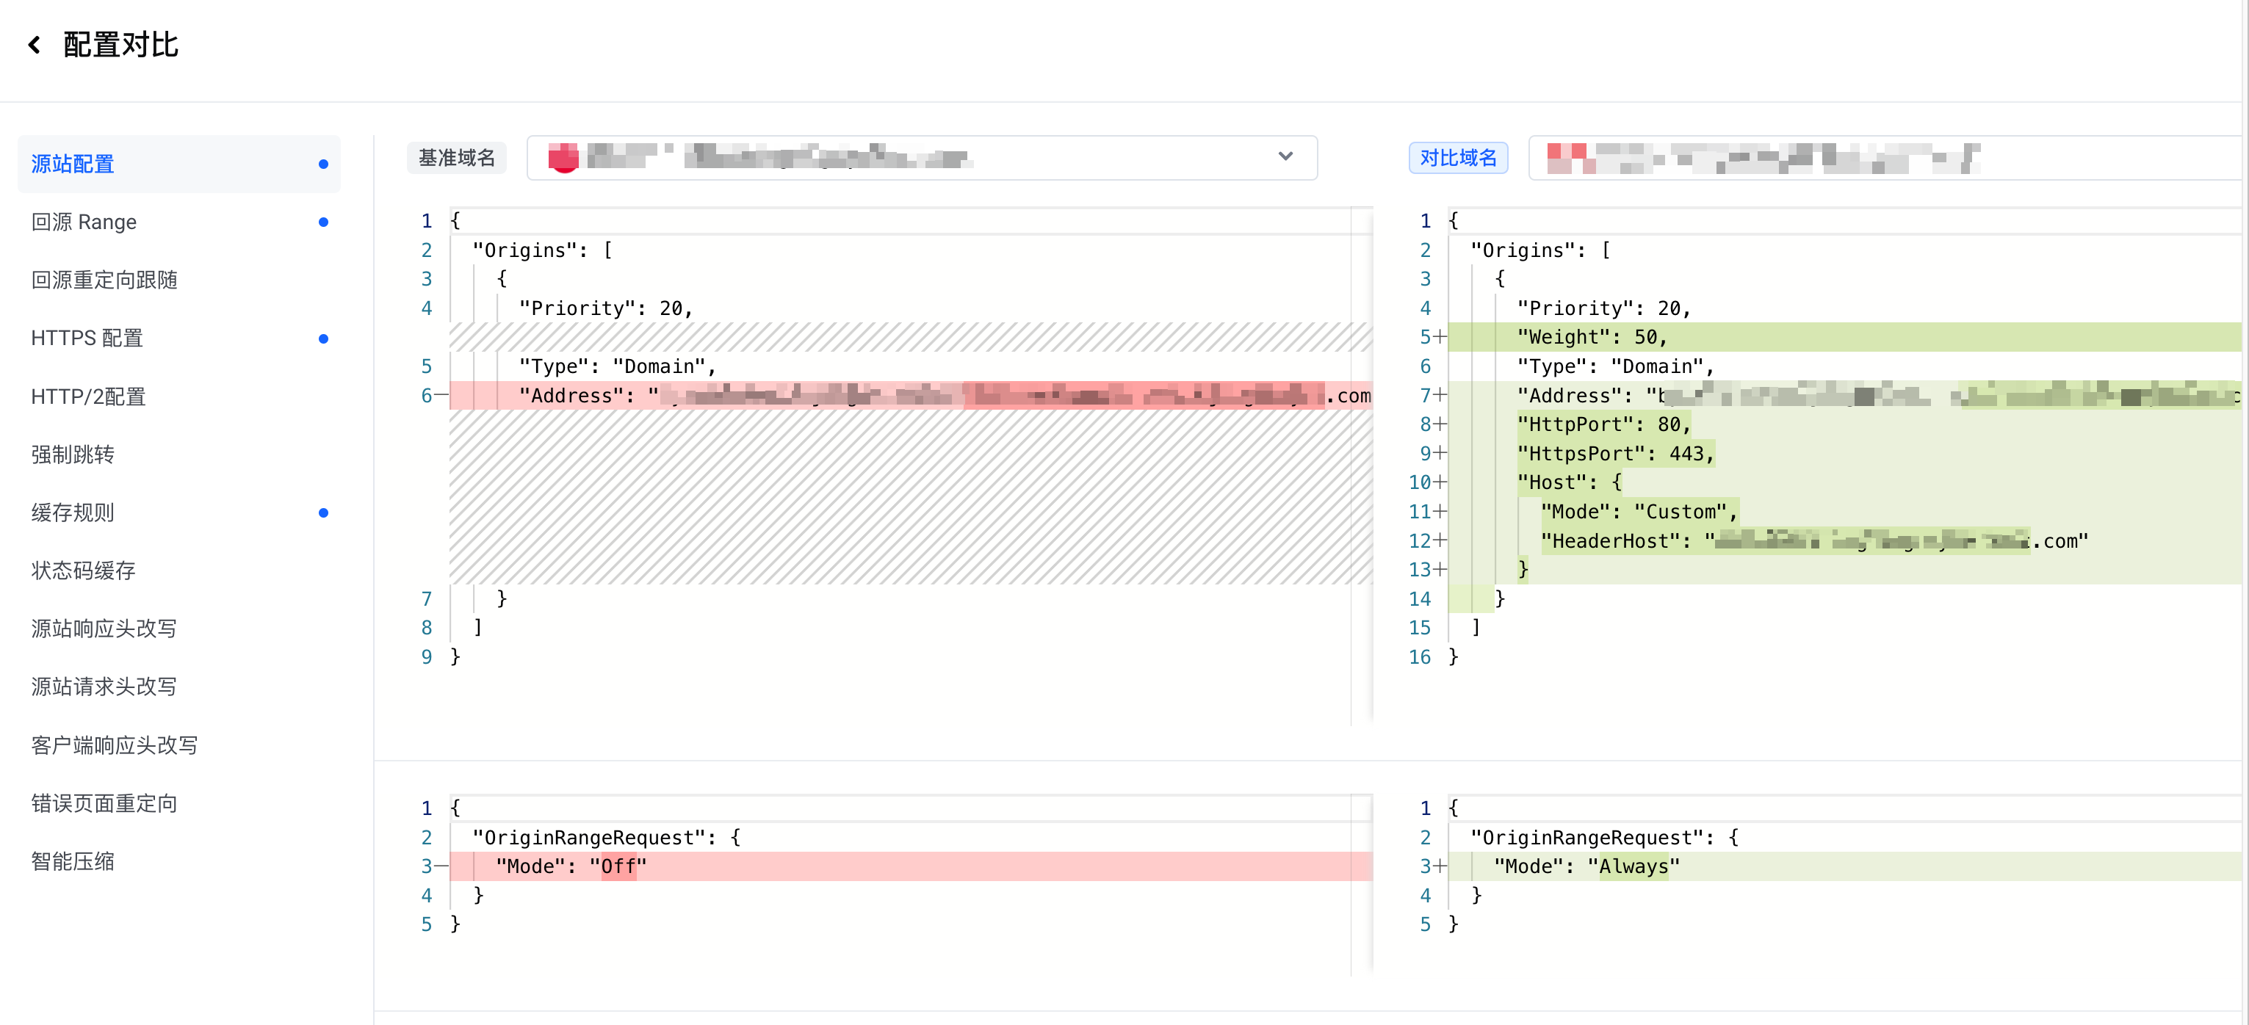Open 错误页面重定向 section
The image size is (2249, 1025).
click(x=179, y=803)
